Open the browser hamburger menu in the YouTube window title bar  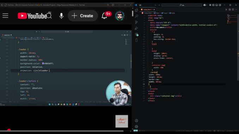pyautogui.click(x=113, y=5)
